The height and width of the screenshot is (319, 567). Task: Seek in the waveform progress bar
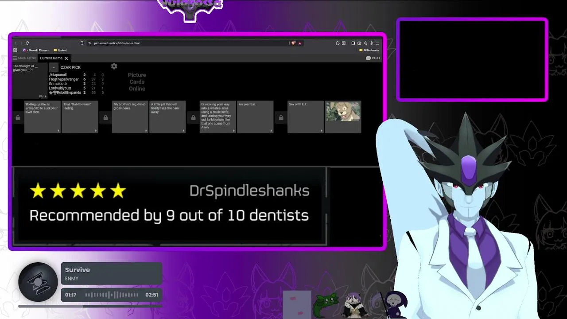[112, 295]
